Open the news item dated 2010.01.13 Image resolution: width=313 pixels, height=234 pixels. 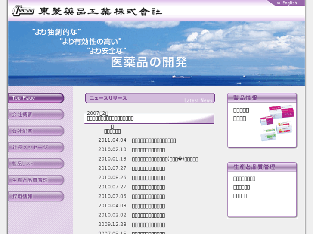tap(165, 159)
